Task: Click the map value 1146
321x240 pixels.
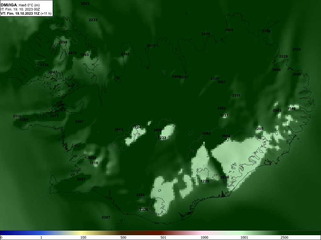Action: click(292, 108)
